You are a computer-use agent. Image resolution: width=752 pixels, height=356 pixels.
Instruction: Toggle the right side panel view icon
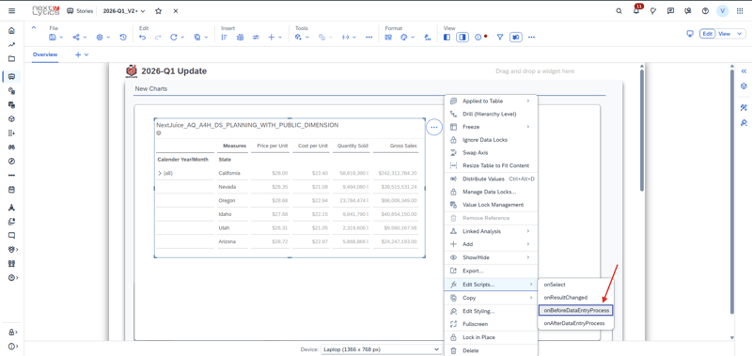[x=462, y=37]
